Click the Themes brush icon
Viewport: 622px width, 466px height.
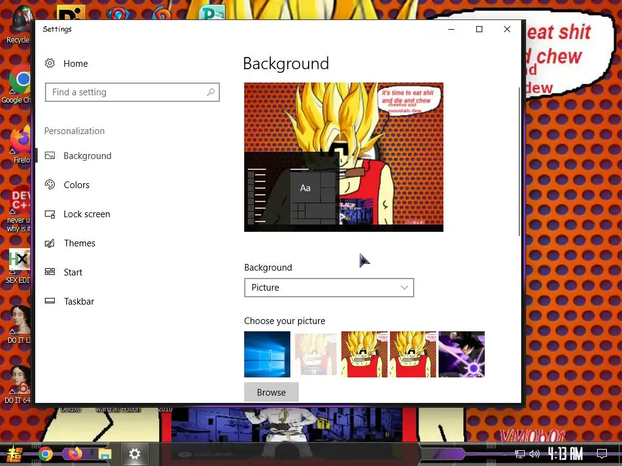click(50, 243)
